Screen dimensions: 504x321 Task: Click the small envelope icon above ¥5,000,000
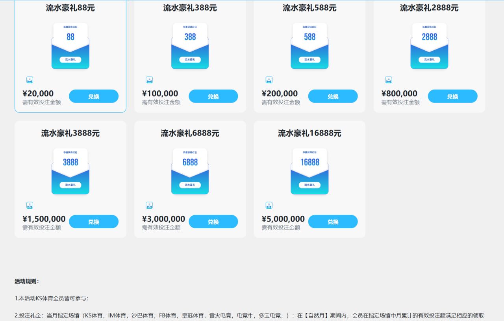click(x=269, y=205)
